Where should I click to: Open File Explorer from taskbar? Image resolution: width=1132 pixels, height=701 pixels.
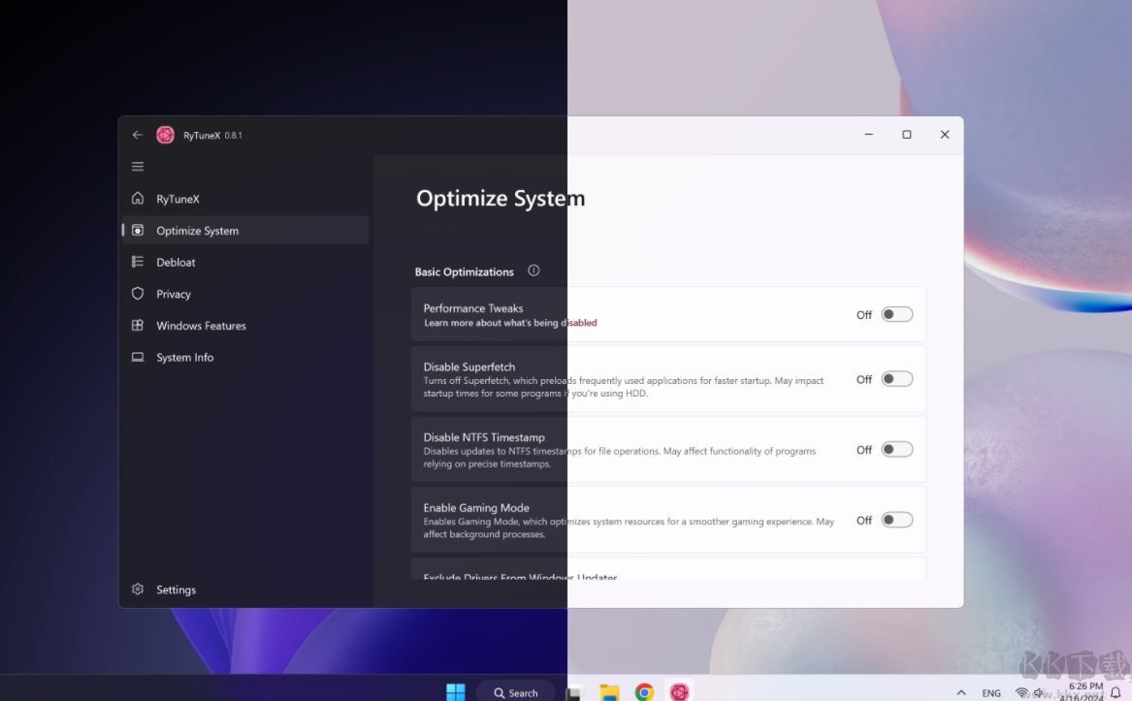tap(609, 691)
